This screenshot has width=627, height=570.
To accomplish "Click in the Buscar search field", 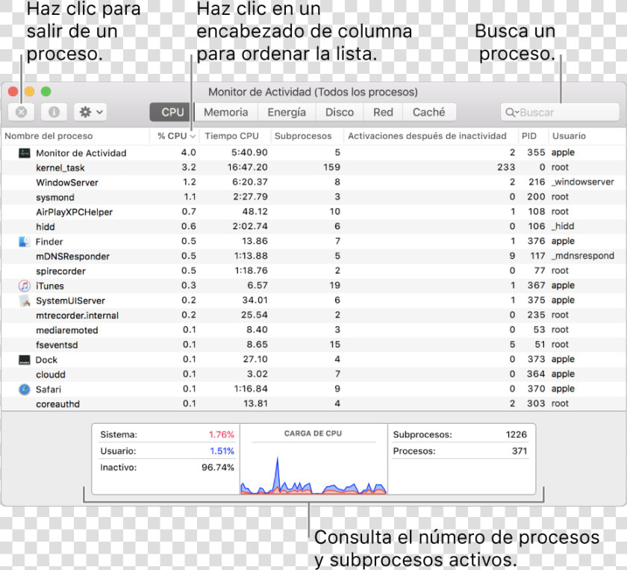I will click(x=560, y=113).
